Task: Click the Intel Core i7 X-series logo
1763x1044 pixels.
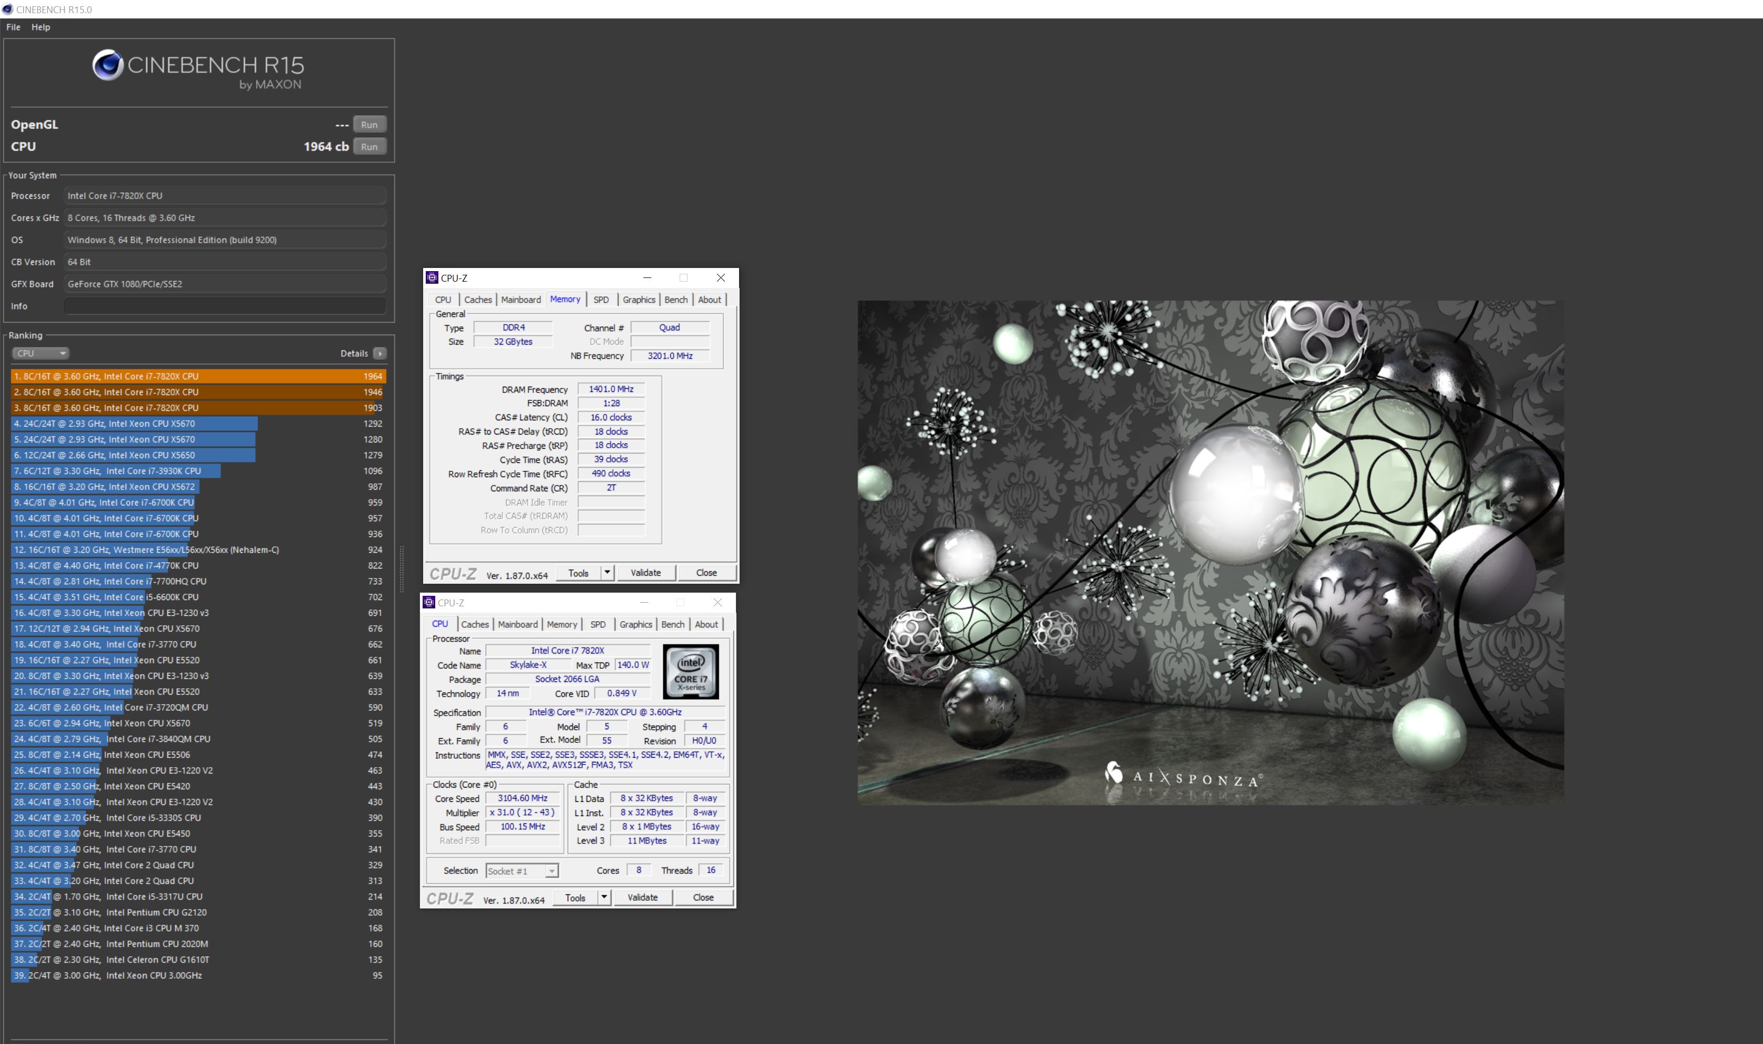Action: (x=690, y=671)
